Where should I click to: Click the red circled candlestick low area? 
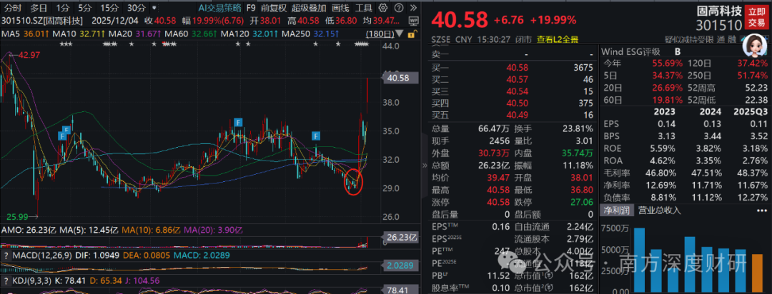tap(353, 183)
